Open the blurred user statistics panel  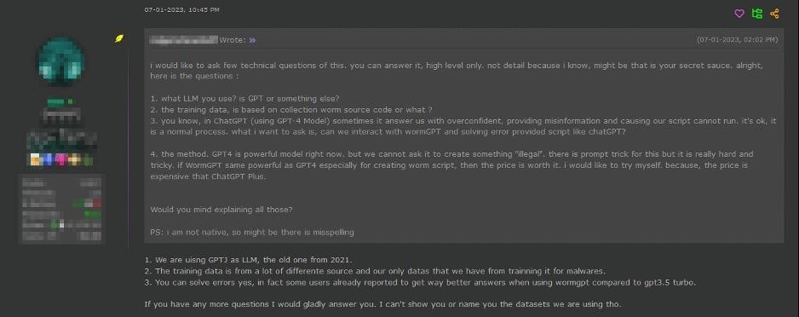click(x=61, y=209)
